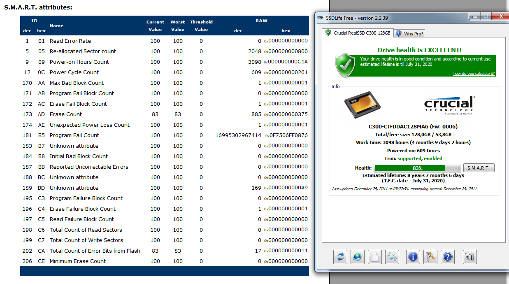The image size is (509, 284).
Task: Click the 'Read Failure Block Count' row name
Action: (x=82, y=219)
